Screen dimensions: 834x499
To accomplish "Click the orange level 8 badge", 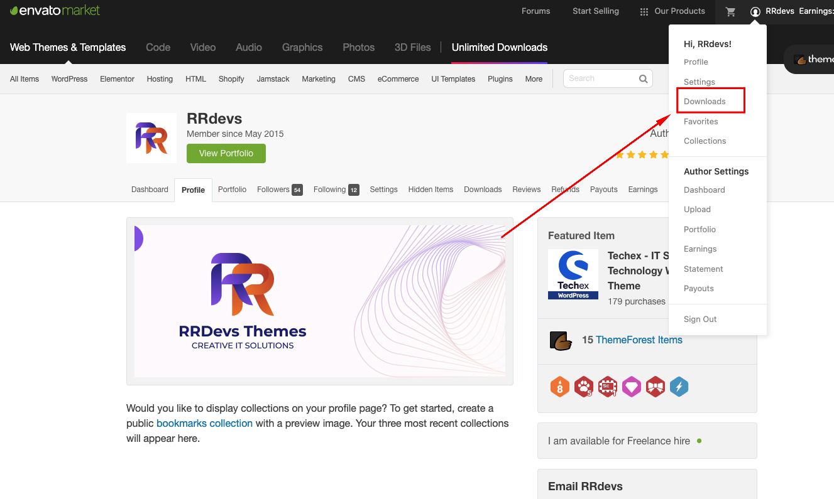I will [x=559, y=387].
